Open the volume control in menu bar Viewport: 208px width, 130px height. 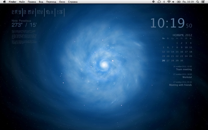click(173, 2)
